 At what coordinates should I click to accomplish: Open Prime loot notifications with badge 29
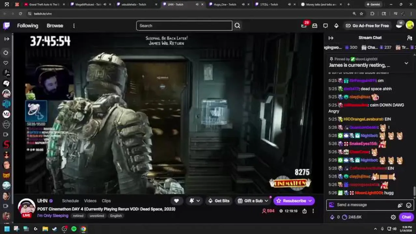point(304,26)
